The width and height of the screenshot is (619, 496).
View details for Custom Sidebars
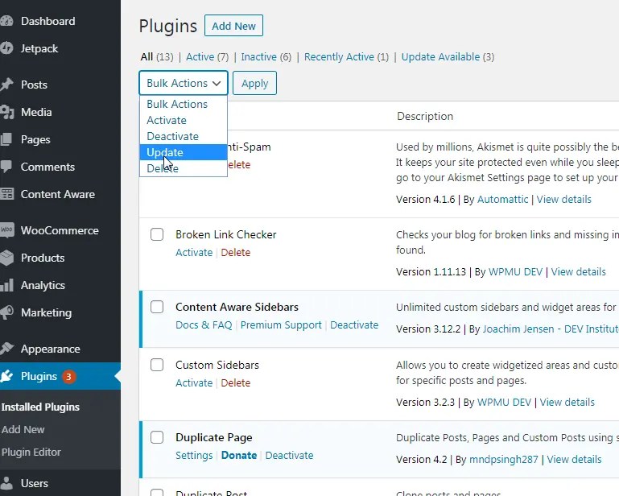click(567, 402)
